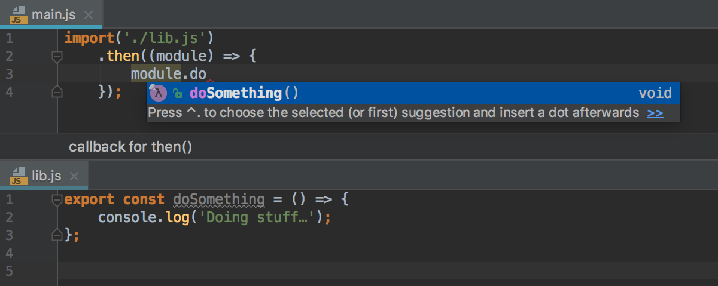
Task: Switch to the main.js tab
Action: 53,15
